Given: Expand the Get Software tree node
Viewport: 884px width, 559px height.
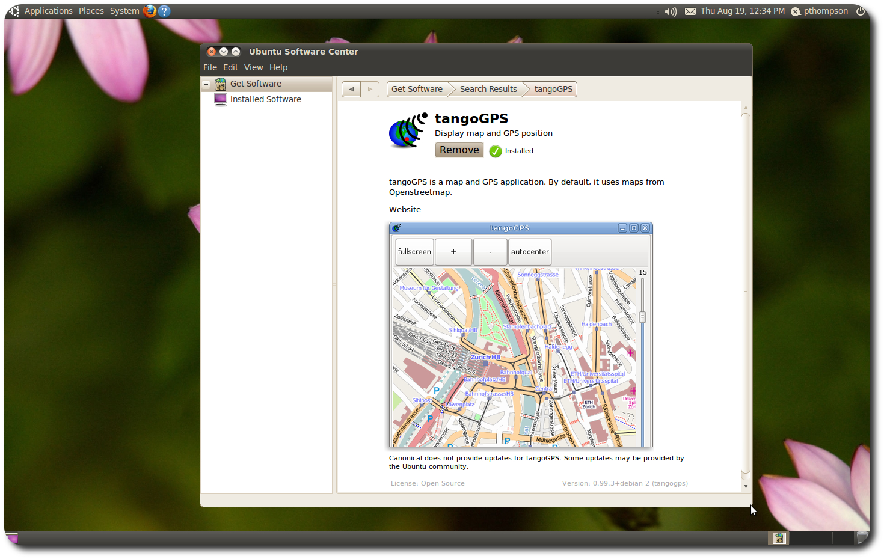Looking at the screenshot, I should click(x=206, y=84).
